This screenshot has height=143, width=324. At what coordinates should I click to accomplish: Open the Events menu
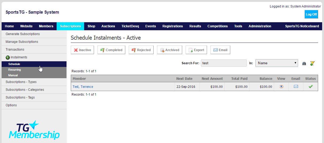(151, 26)
